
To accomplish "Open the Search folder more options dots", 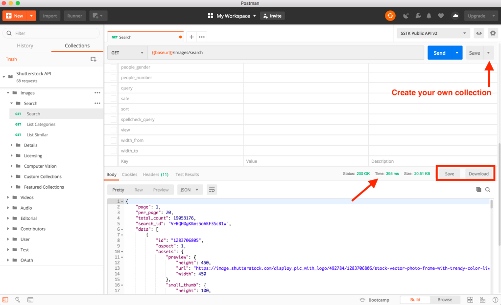I will point(97,103).
